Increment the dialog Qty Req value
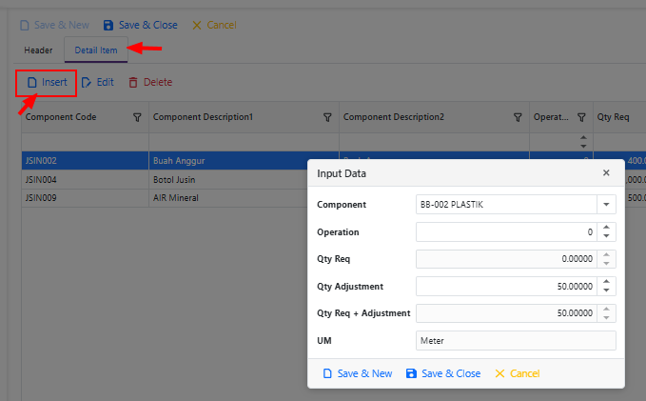Image resolution: width=646 pixels, height=401 pixels. coord(606,255)
